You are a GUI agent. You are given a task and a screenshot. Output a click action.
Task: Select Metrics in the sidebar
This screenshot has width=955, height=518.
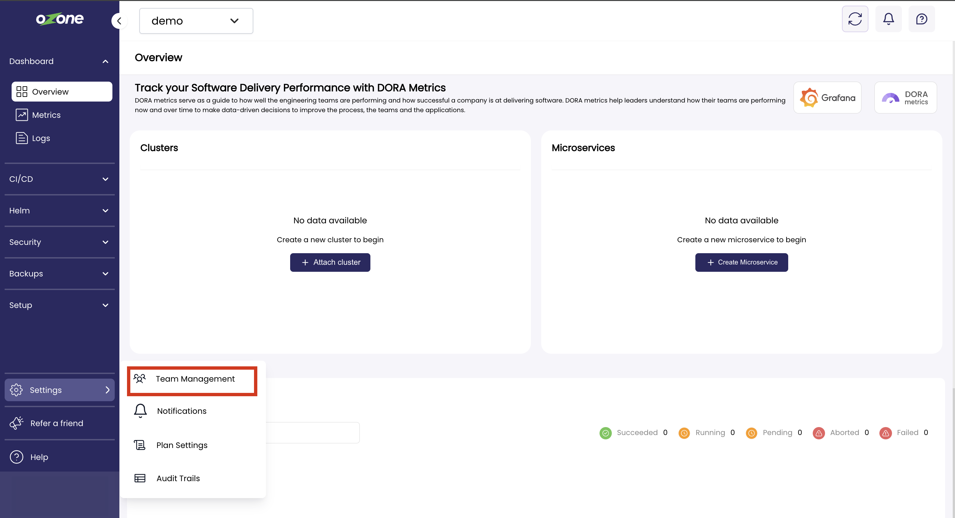(x=46, y=115)
